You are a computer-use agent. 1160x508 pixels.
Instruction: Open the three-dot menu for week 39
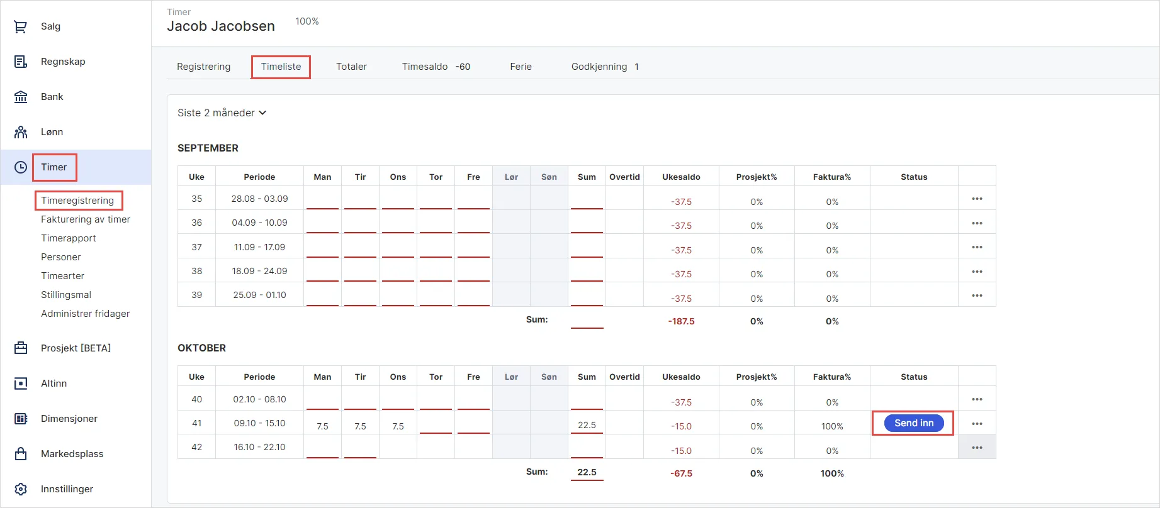pyautogui.click(x=977, y=295)
